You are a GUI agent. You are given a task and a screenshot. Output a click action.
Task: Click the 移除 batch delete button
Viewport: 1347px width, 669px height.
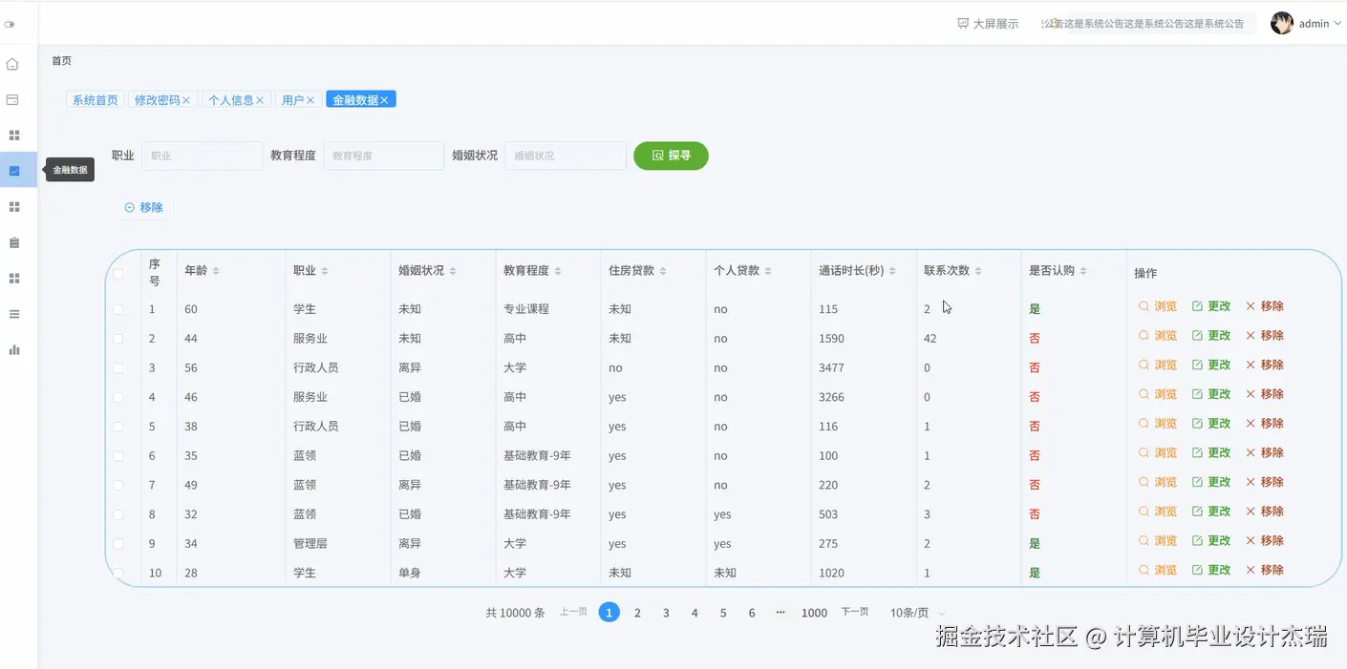[144, 207]
